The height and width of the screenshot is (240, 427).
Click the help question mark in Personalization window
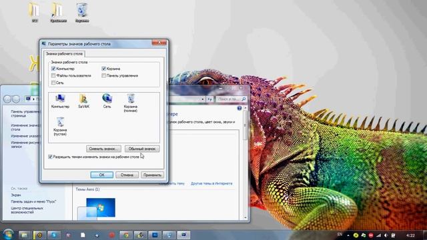[239, 108]
